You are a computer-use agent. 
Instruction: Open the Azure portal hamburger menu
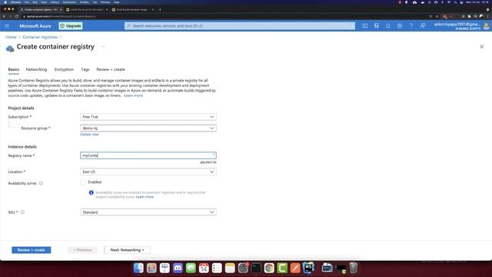click(7, 25)
